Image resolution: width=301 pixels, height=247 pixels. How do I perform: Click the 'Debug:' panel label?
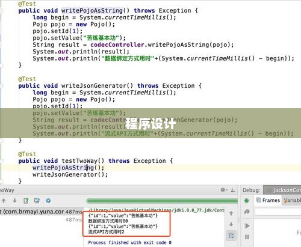point(252,190)
